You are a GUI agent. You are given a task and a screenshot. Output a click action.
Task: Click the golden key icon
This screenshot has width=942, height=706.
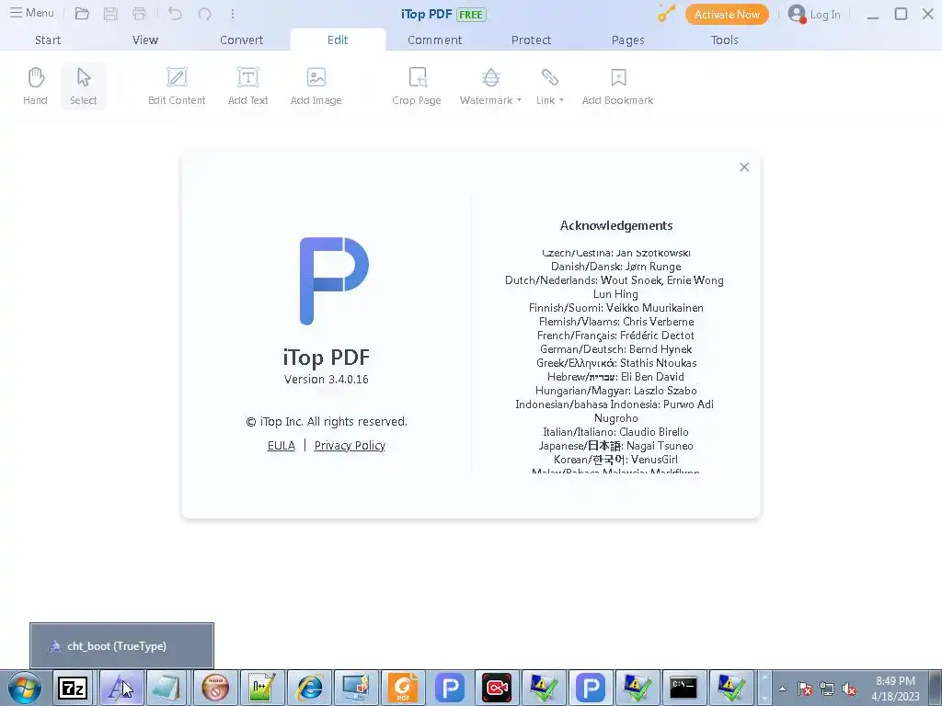(666, 14)
